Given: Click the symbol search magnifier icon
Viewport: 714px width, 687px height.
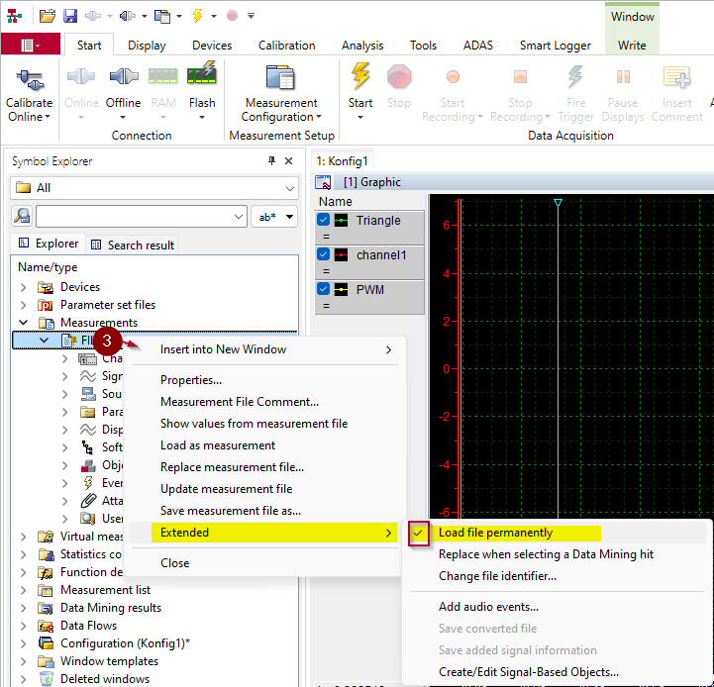Looking at the screenshot, I should tap(22, 216).
